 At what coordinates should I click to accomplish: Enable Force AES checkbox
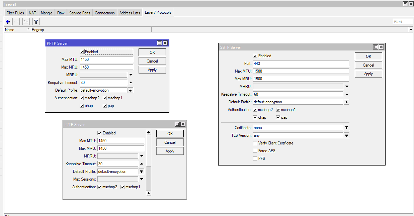[255, 151]
